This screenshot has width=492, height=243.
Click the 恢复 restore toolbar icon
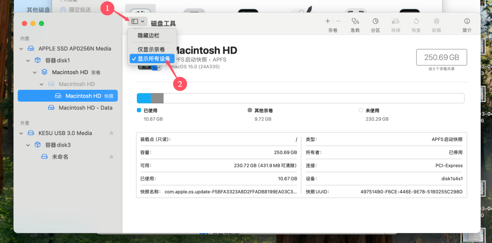[416, 21]
